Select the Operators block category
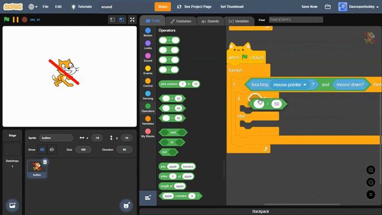Screen dimensions: 382x215 tap(148, 107)
